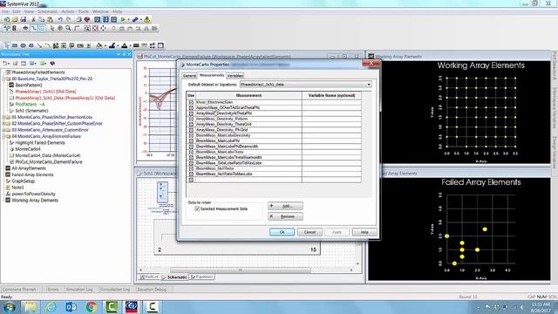The image size is (558, 314).
Task: Click the Paste clipboard icon
Action: click(x=50, y=19)
